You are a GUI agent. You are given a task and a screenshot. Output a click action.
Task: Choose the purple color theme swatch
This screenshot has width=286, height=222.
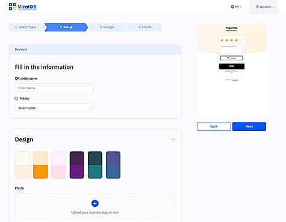tap(76, 165)
